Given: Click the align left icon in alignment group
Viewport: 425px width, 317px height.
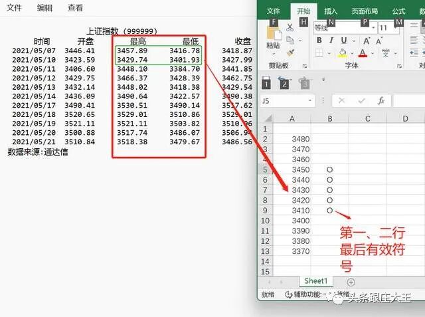Looking at the screenshot, I should click(x=414, y=40).
